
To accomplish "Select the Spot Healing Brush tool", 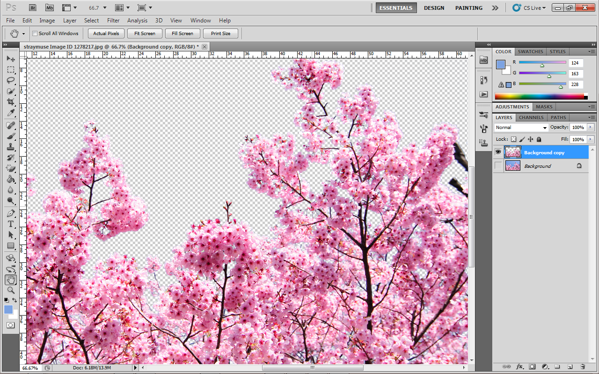I will coord(11,125).
